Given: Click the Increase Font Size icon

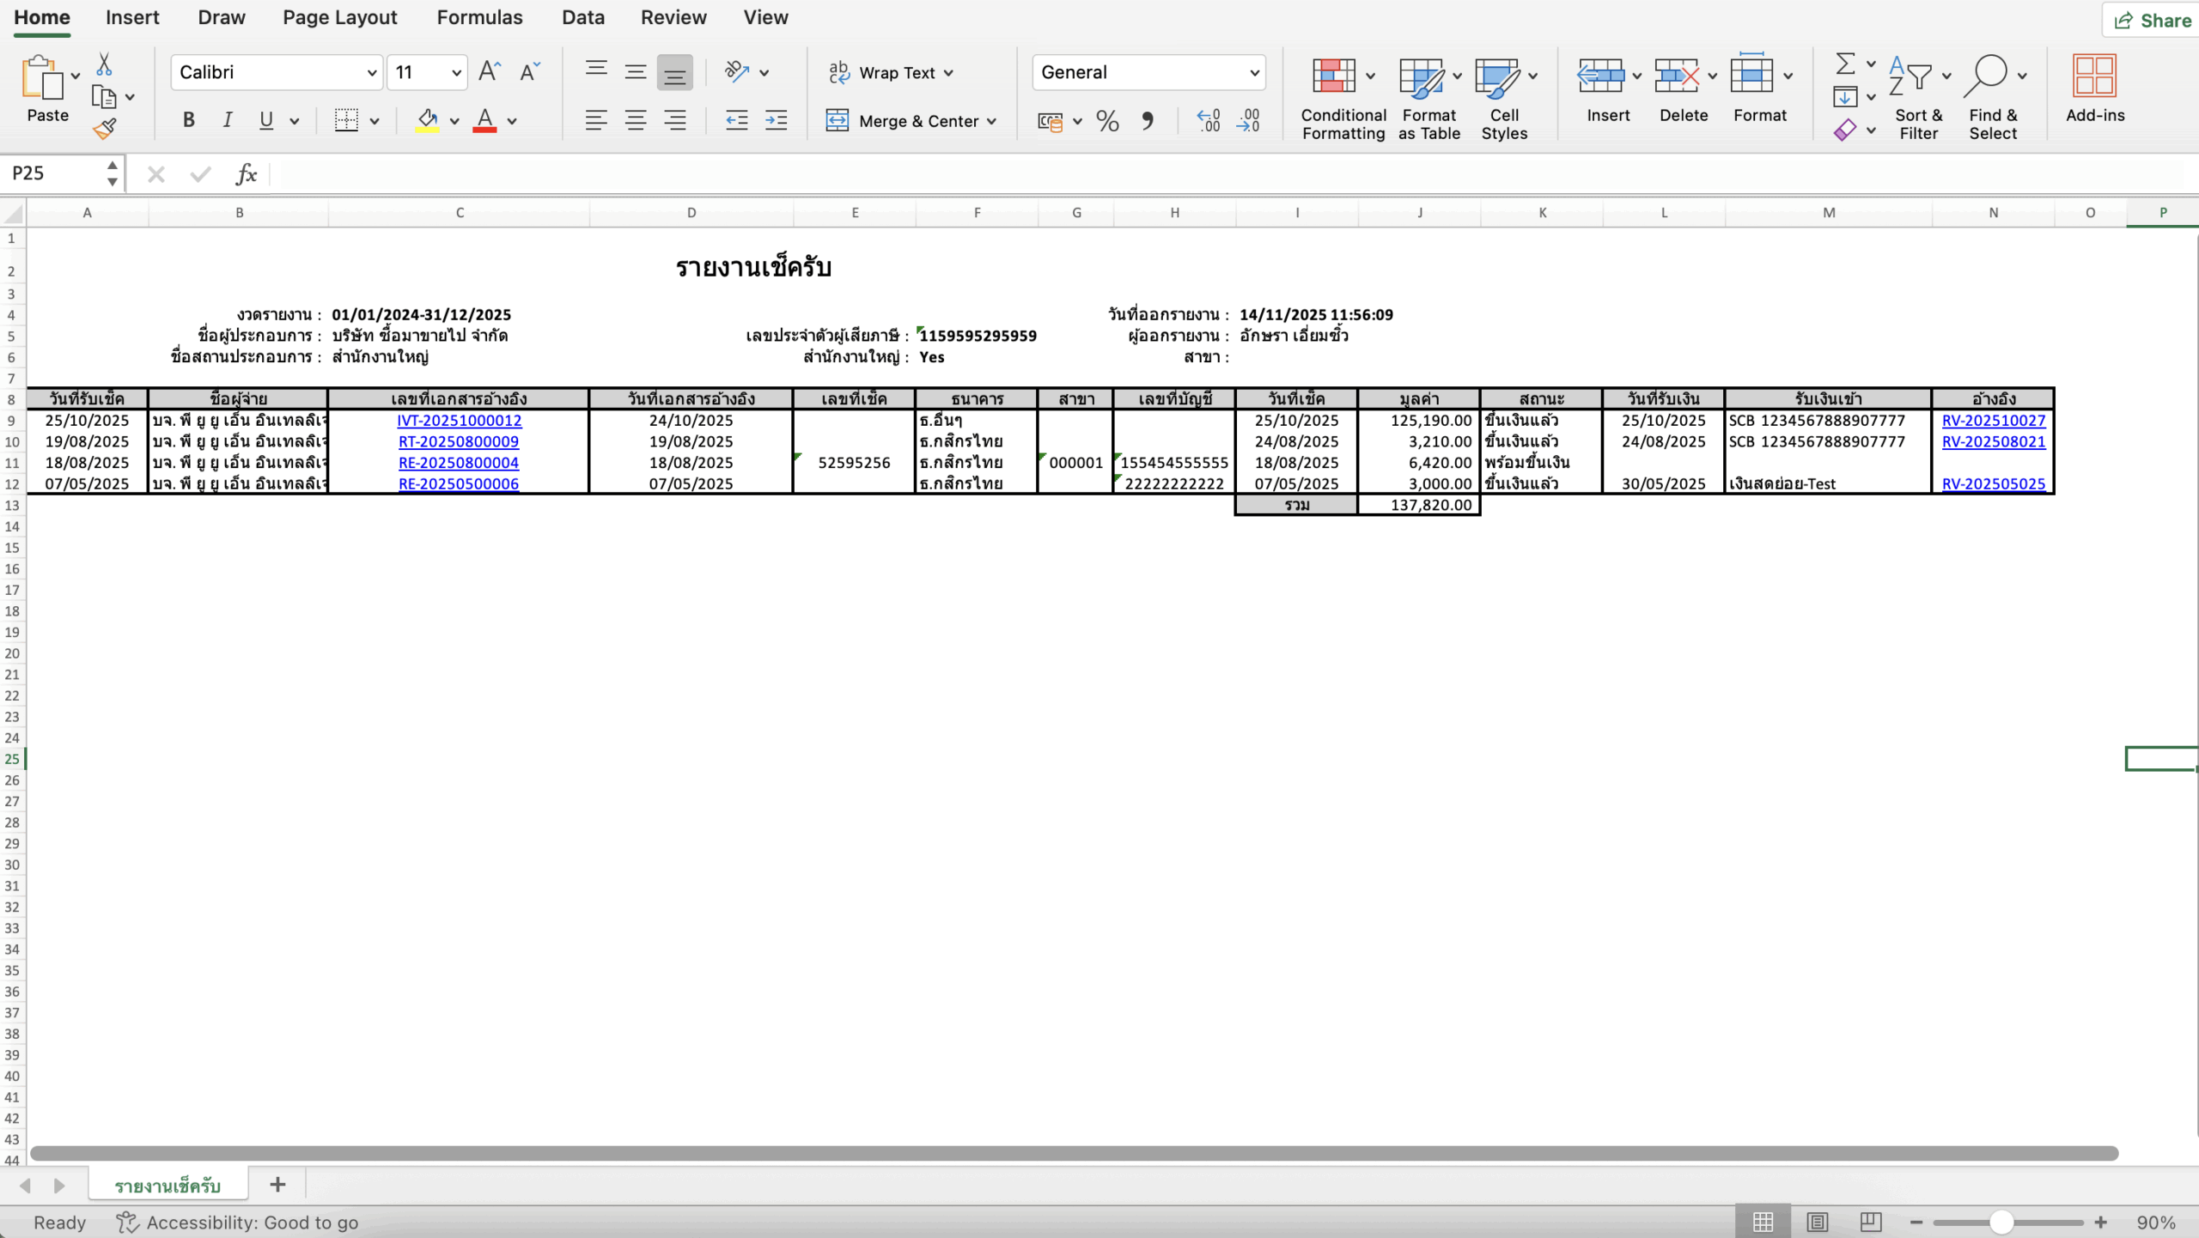Looking at the screenshot, I should coord(490,71).
